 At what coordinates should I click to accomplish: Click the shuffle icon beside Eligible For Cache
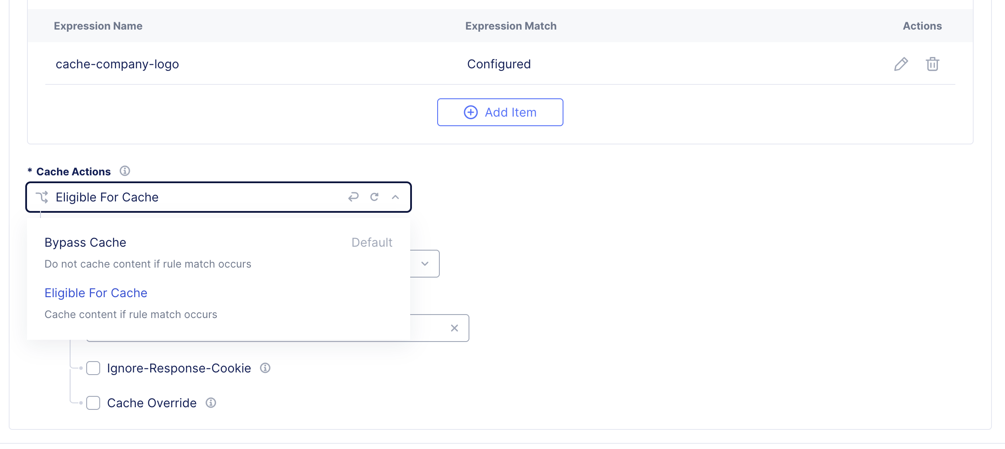coord(42,197)
